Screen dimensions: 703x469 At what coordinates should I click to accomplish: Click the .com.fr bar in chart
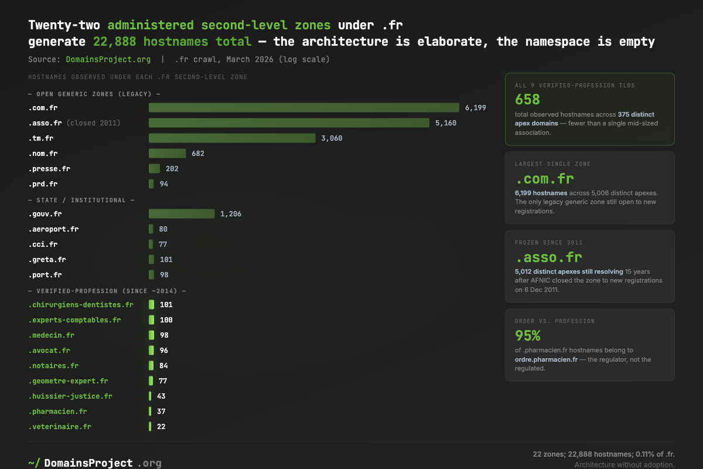click(x=303, y=108)
